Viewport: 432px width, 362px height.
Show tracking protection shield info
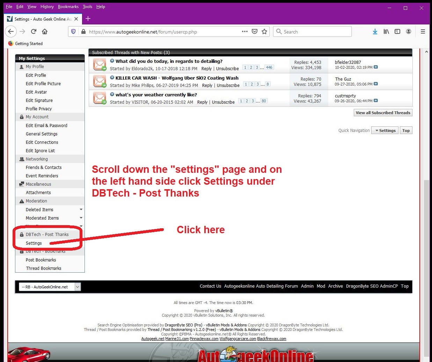pos(73,31)
